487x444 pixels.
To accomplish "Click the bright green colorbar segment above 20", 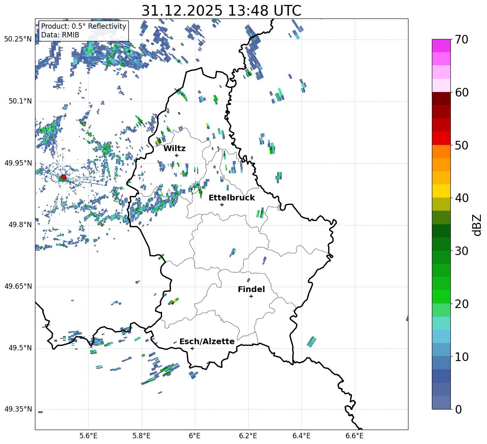I will pos(441,297).
